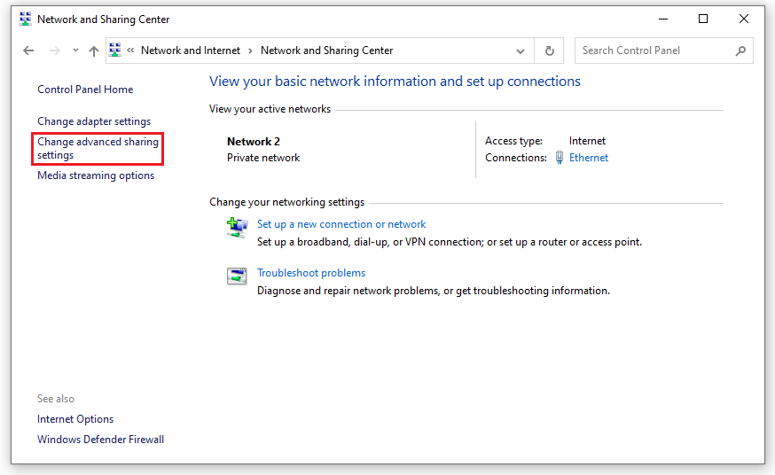Close the Network and Sharing Center window
This screenshot has width=775, height=475.
tap(743, 19)
